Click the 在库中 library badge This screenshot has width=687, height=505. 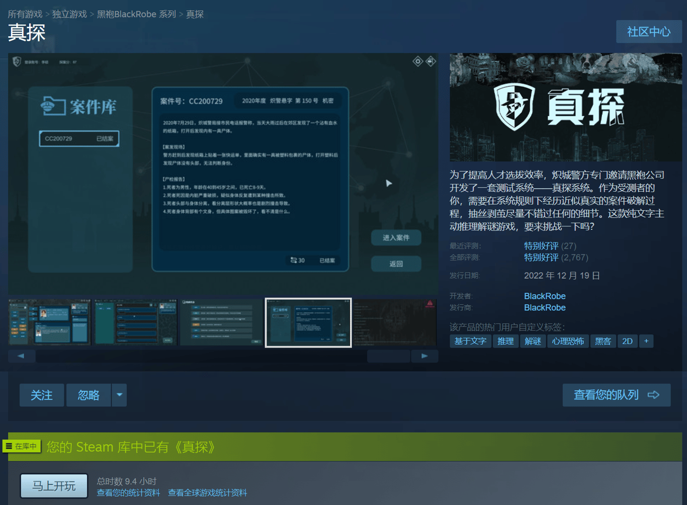coord(22,446)
